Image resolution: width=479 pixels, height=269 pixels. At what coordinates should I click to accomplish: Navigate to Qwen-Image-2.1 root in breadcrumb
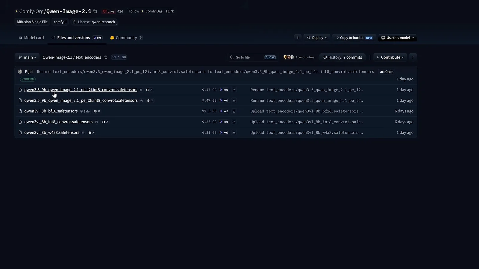point(57,57)
